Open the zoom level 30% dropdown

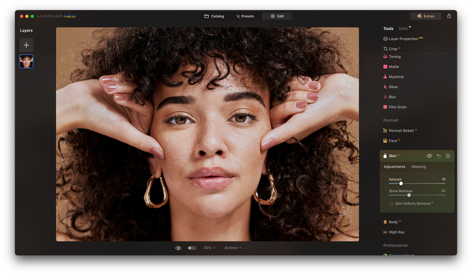[209, 248]
